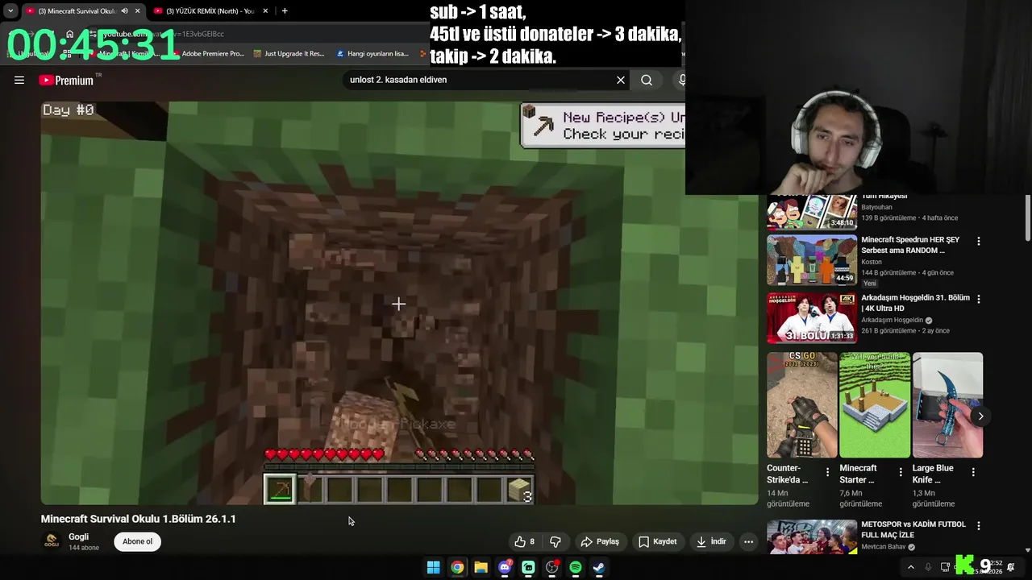Open the green chat app on the taskbar
The height and width of the screenshot is (580, 1032).
click(528, 567)
